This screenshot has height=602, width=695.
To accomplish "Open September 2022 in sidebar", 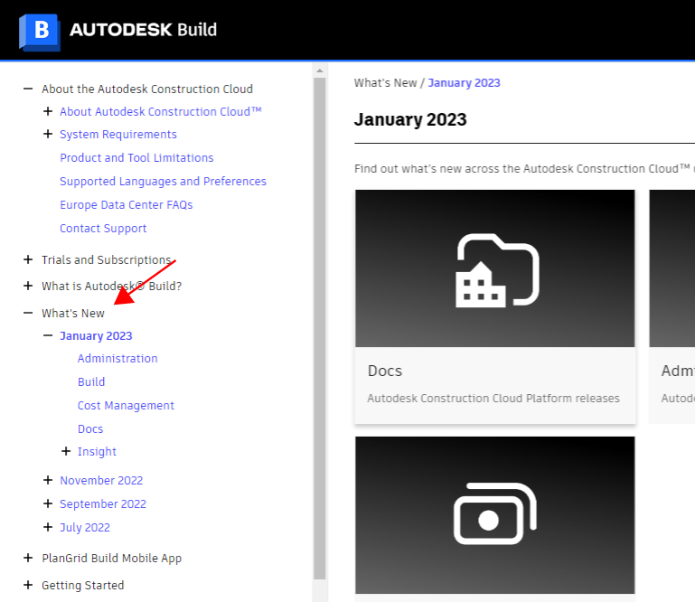I will (103, 504).
